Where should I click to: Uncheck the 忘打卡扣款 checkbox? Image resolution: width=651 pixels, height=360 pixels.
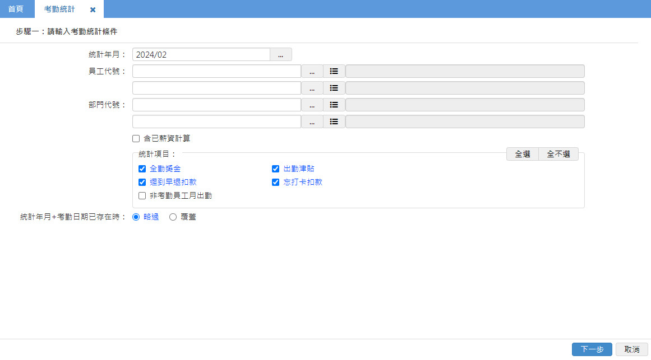(x=275, y=182)
